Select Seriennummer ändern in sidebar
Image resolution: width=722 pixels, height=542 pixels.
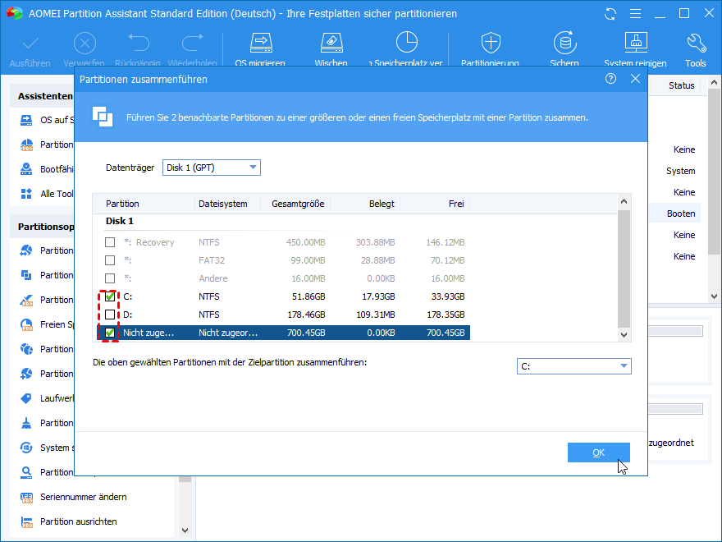pos(83,497)
